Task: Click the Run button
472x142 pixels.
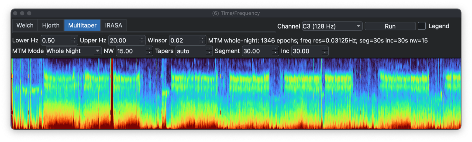Action: coord(390,26)
